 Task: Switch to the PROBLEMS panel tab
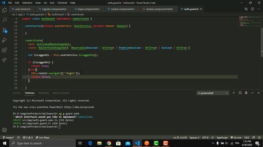(44, 93)
